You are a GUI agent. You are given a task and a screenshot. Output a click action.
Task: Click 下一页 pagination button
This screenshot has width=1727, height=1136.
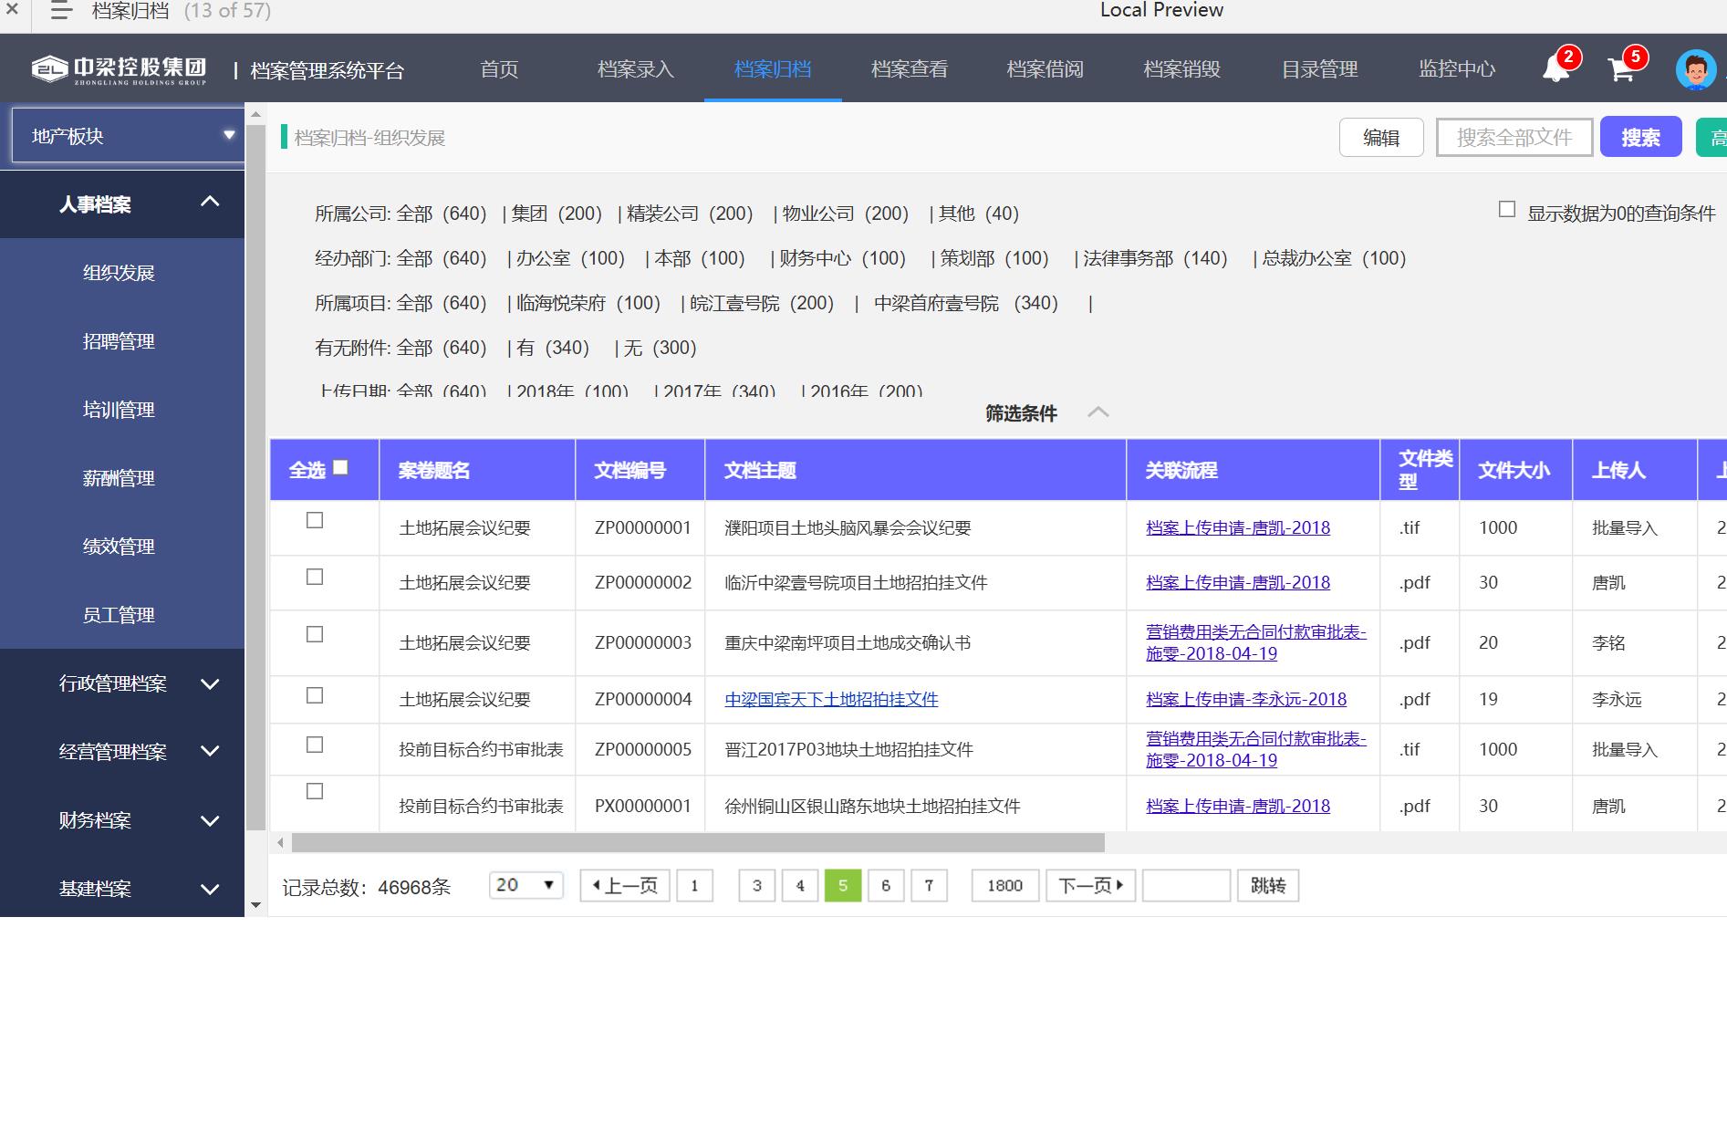point(1090,885)
